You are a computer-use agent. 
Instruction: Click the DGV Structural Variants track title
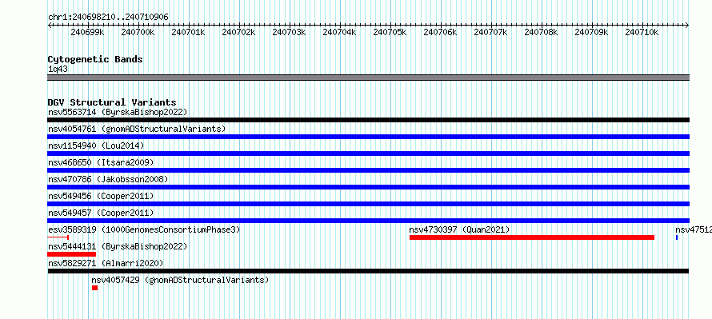coord(112,102)
